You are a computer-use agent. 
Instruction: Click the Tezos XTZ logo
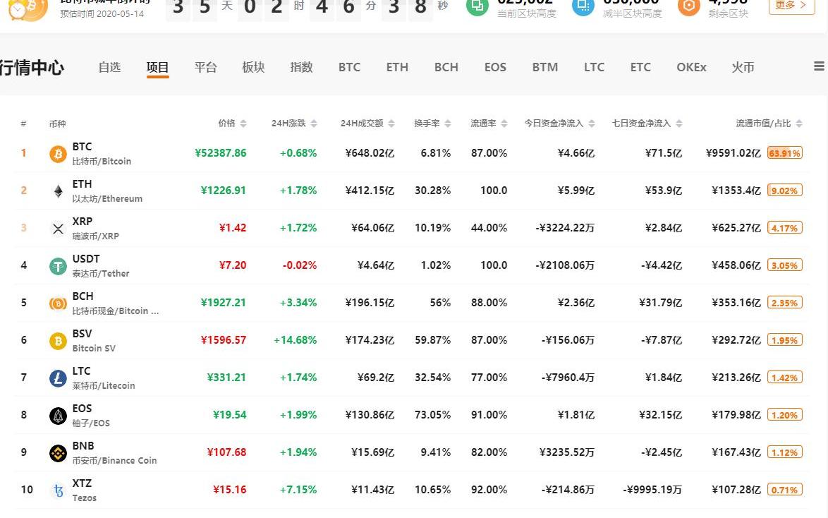tap(58, 490)
